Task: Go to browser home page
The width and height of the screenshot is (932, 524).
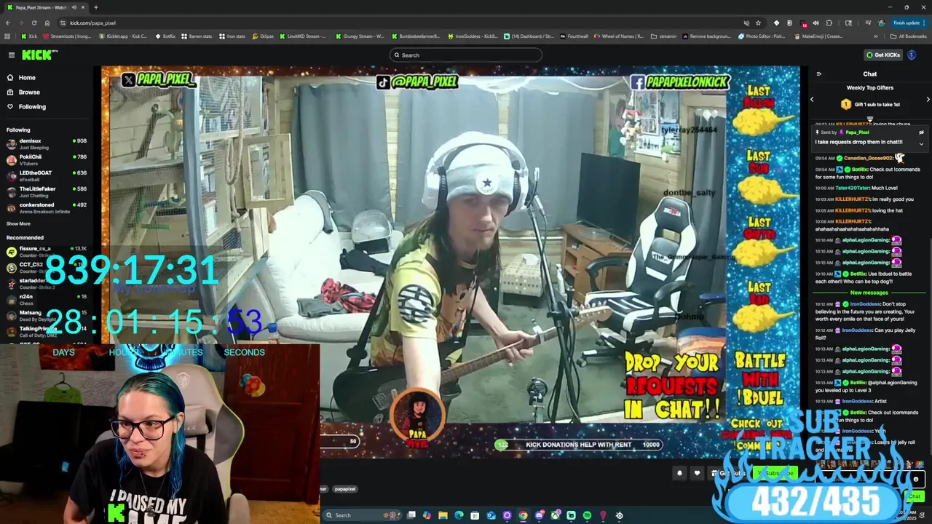Action: point(47,23)
